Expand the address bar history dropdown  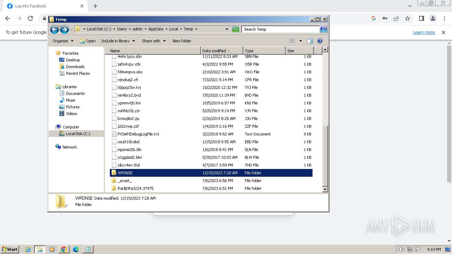[227, 29]
